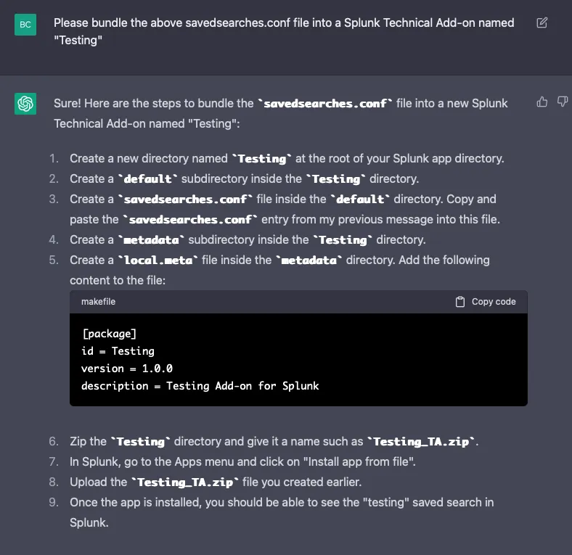Click the makefile language label
Image resolution: width=572 pixels, height=555 pixels.
coord(98,302)
